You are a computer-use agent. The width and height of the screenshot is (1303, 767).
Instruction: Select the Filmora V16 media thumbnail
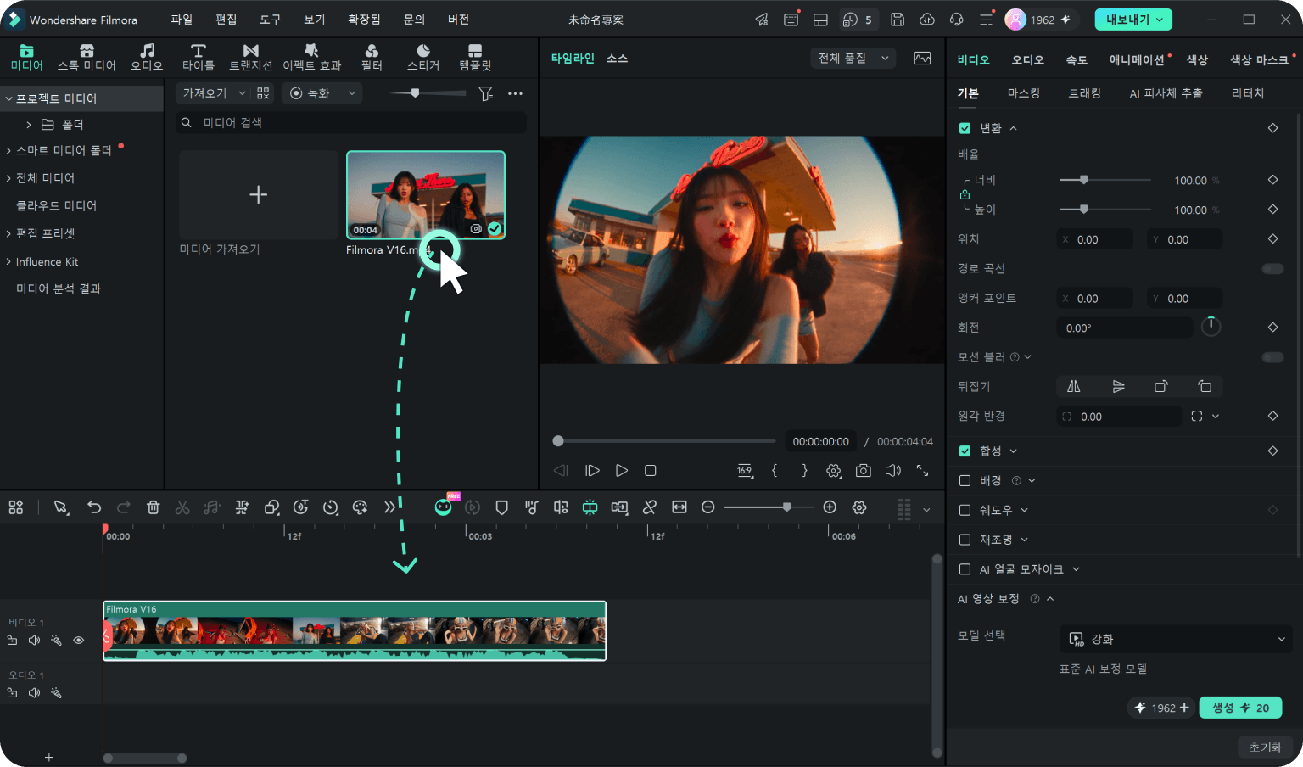coord(426,194)
